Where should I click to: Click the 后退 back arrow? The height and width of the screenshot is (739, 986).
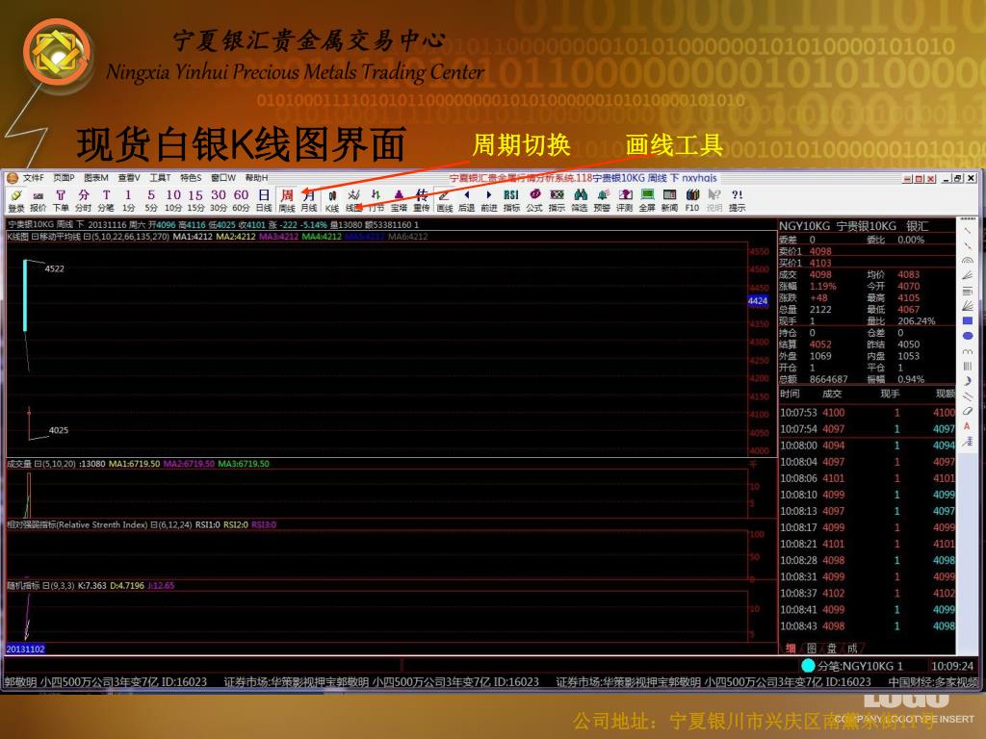coord(467,200)
